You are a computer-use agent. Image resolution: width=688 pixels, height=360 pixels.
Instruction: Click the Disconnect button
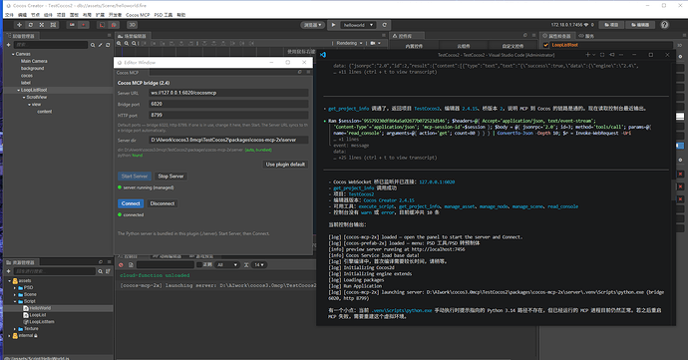pos(163,203)
